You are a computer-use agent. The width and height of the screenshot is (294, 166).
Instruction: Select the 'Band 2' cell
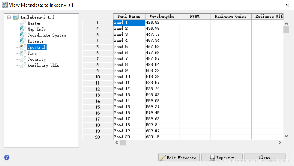(x=129, y=29)
